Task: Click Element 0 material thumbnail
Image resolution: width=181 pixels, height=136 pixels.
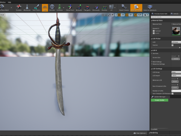Action: 176,31
